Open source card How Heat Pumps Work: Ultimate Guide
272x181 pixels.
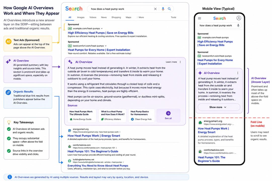pos(82,115)
